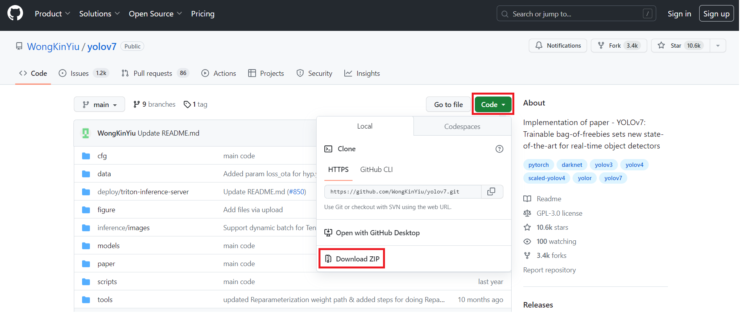Expand the Open Source menu
The height and width of the screenshot is (313, 741).
155,14
